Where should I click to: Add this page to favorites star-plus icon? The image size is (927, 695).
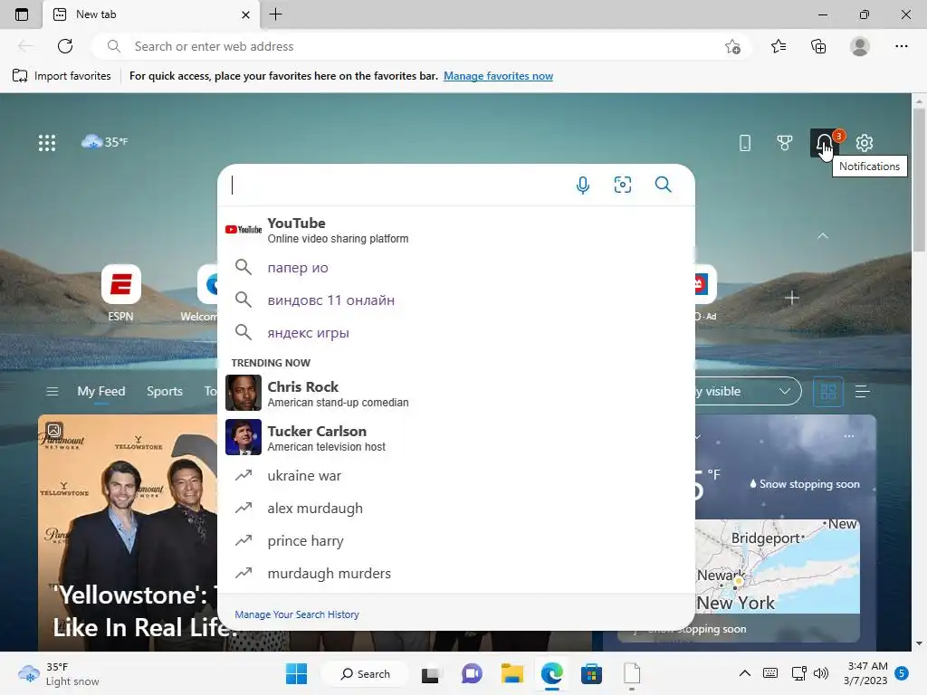pos(732,46)
